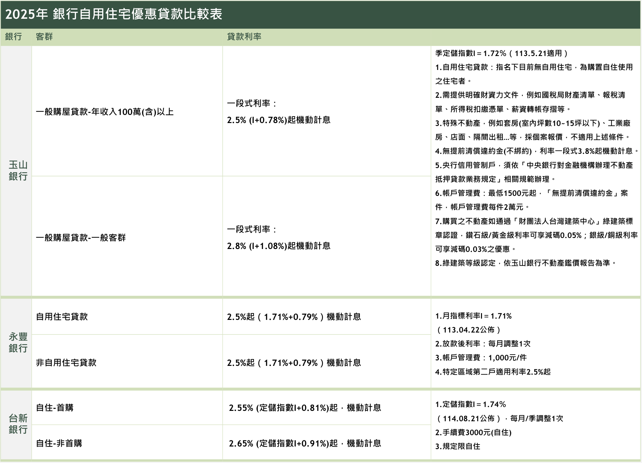Screen dimensions: 642x463
Task: Click the 銀行 column header
Action: pyautogui.click(x=14, y=37)
